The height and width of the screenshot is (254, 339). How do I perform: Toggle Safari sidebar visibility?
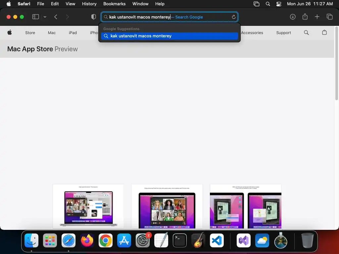point(35,17)
